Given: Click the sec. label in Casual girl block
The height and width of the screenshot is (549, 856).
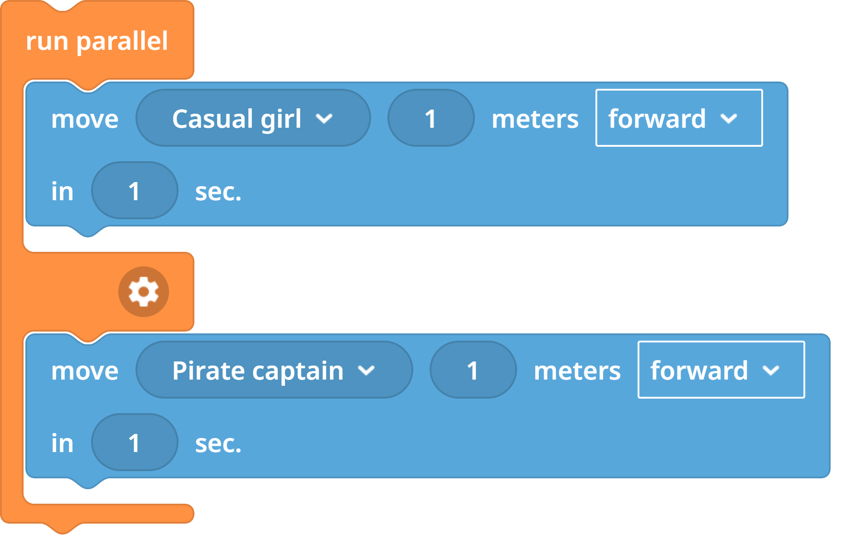Looking at the screenshot, I should coord(218,192).
